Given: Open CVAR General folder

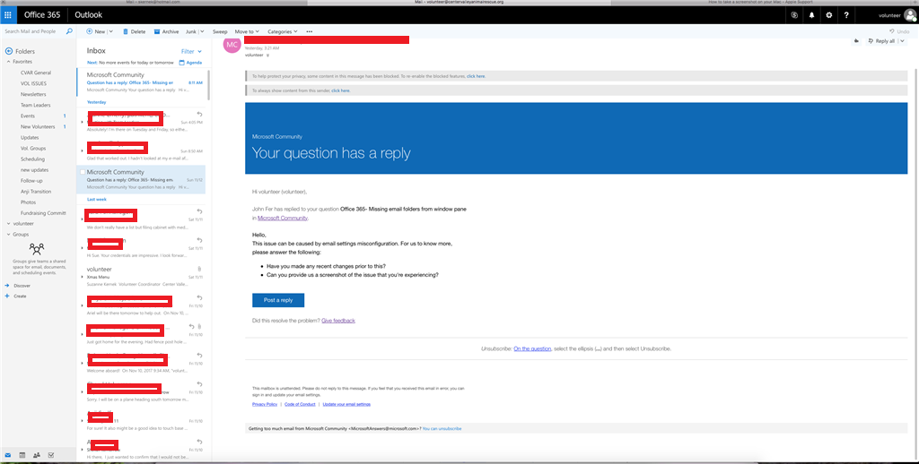Looking at the screenshot, I should [x=36, y=73].
